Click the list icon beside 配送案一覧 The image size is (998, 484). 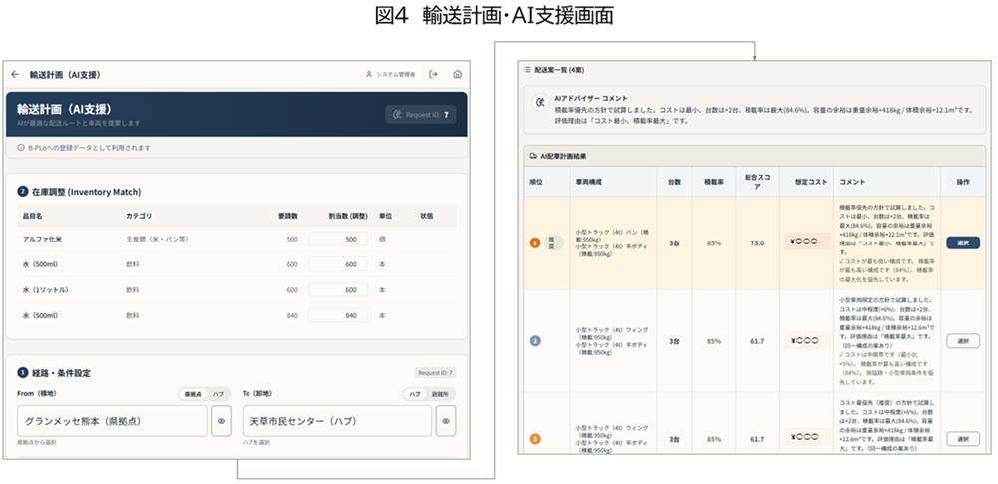pyautogui.click(x=528, y=71)
